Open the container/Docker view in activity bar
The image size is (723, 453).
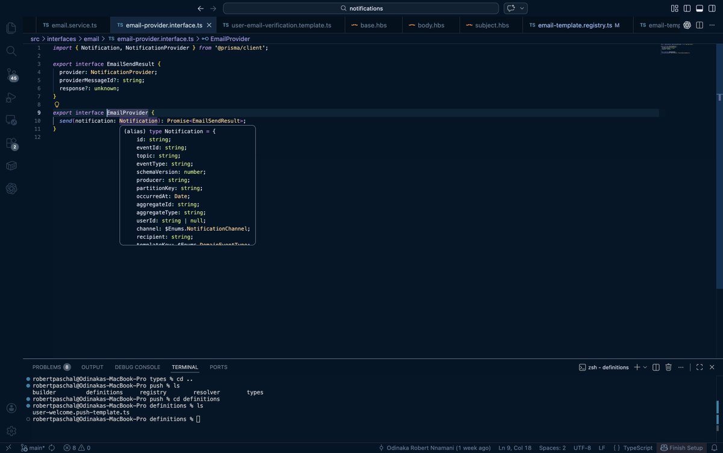[11, 165]
